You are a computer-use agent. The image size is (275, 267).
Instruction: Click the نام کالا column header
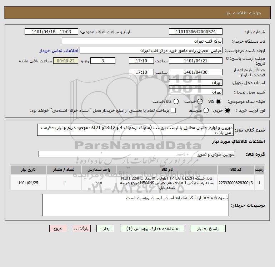(x=167, y=170)
